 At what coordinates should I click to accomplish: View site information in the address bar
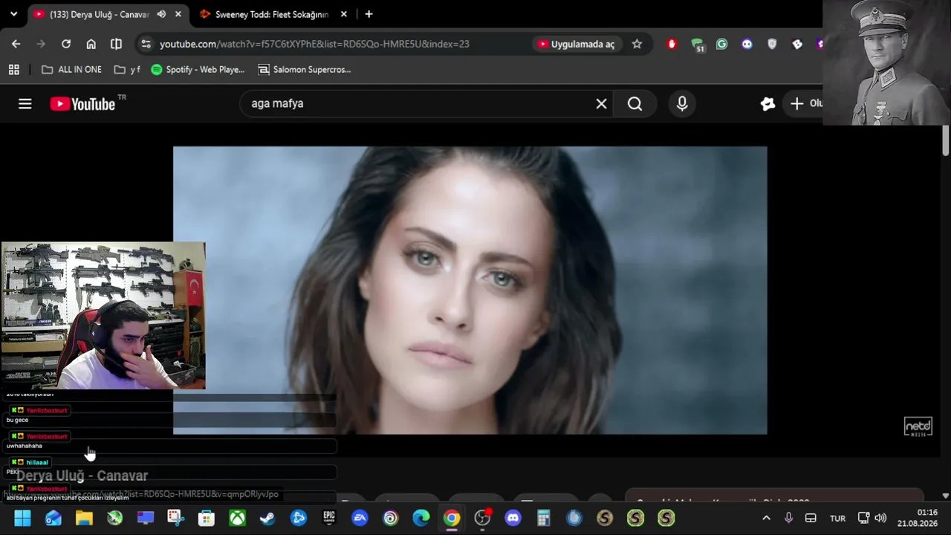coord(146,44)
